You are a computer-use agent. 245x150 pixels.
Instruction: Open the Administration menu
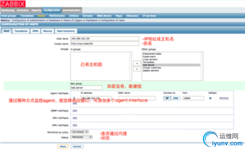(71, 10)
